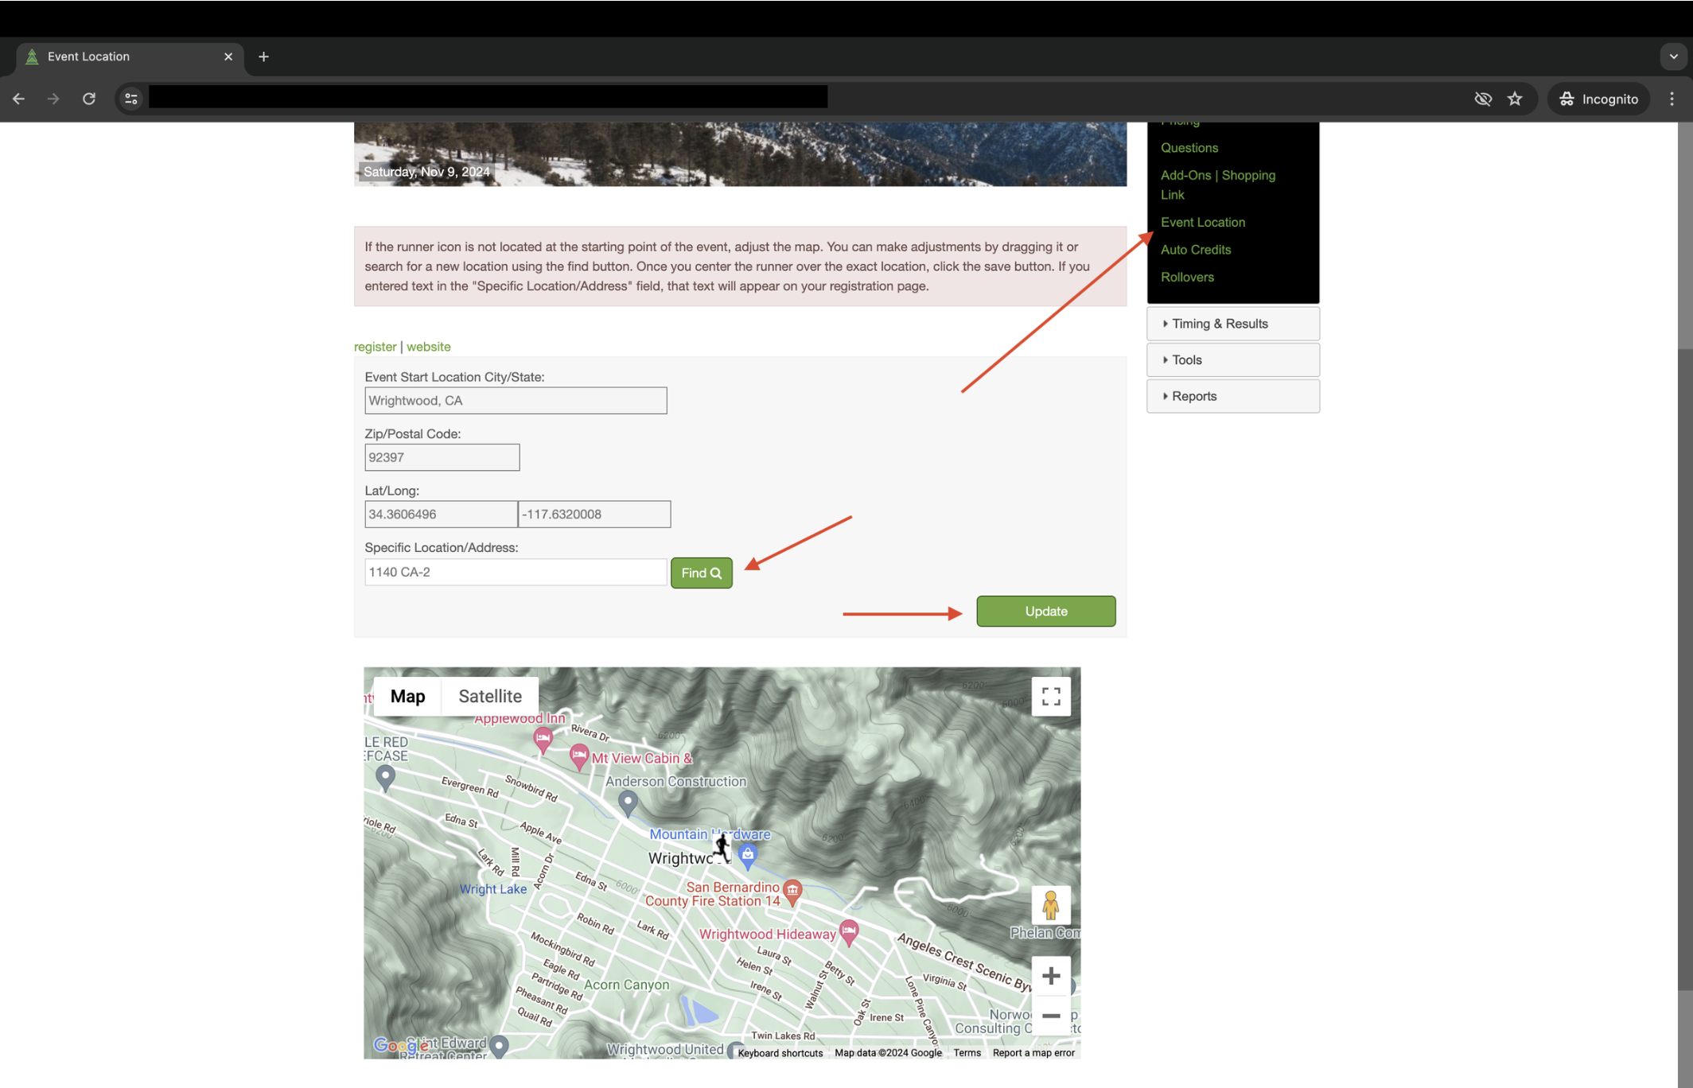Click the Anderson Construction map pin
This screenshot has width=1693, height=1088.
pos(628,803)
